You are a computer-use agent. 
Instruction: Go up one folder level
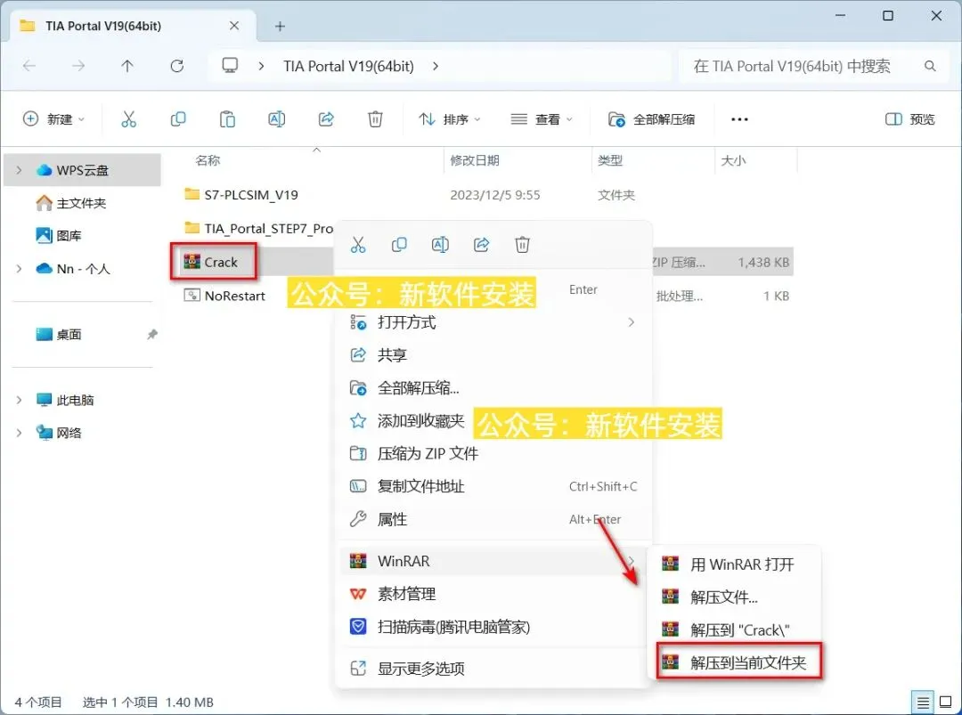pyautogui.click(x=127, y=66)
